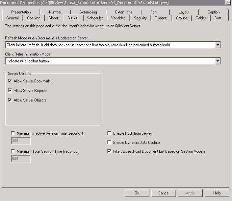This screenshot has width=232, height=201.
Task: Switch to the Scheduler tab
Action: tap(95, 18)
